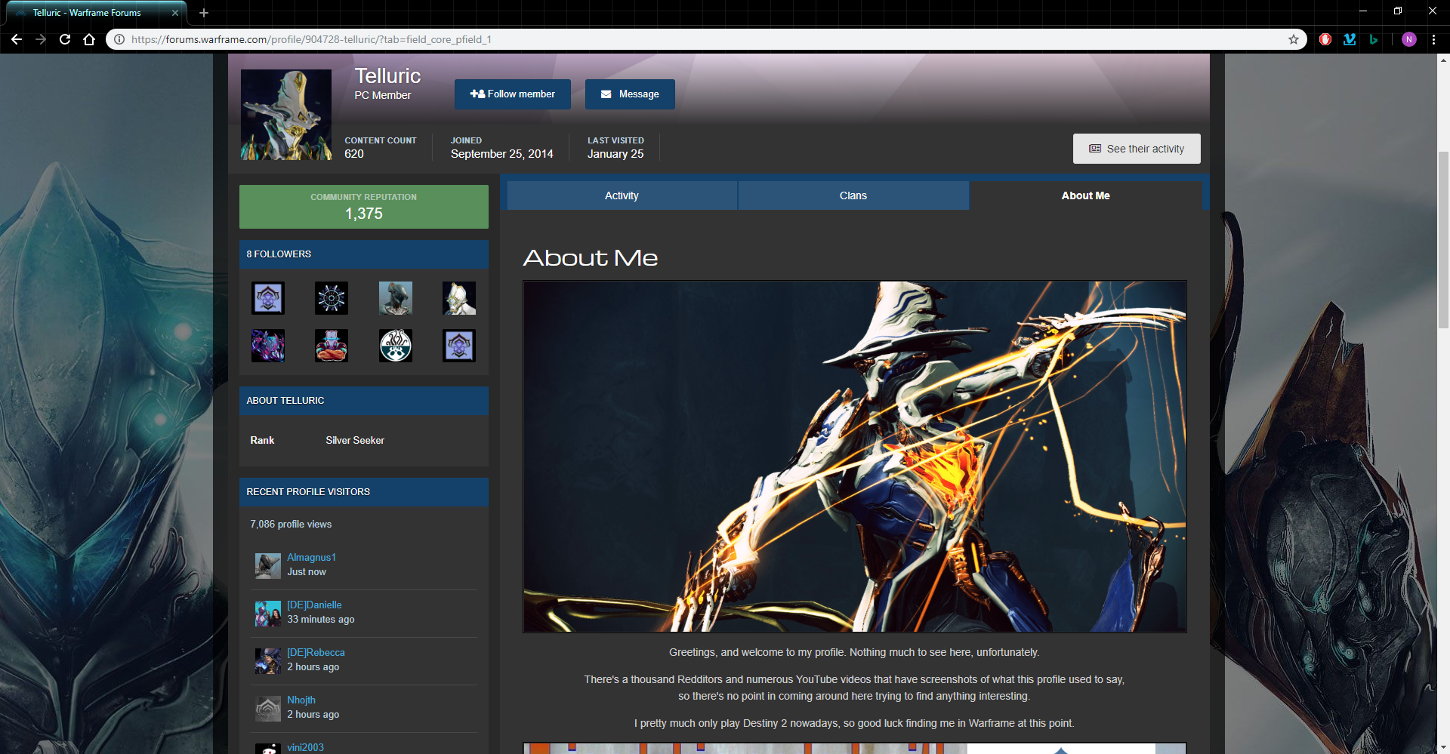Send a Message to Telluric
The width and height of the screenshot is (1450, 754).
pyautogui.click(x=630, y=94)
